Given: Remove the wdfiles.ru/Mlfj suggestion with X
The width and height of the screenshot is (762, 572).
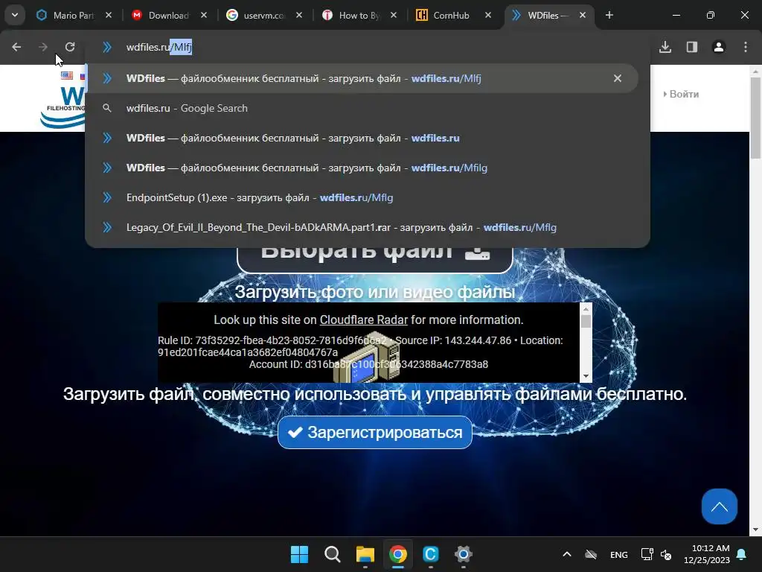Looking at the screenshot, I should [x=617, y=78].
